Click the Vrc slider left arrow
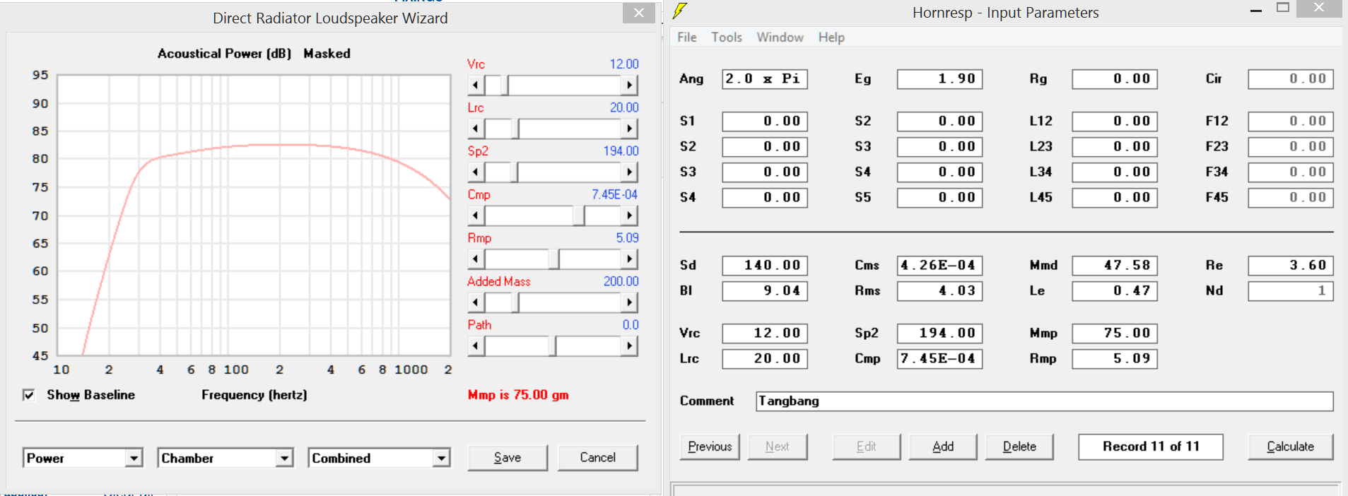 click(x=475, y=85)
